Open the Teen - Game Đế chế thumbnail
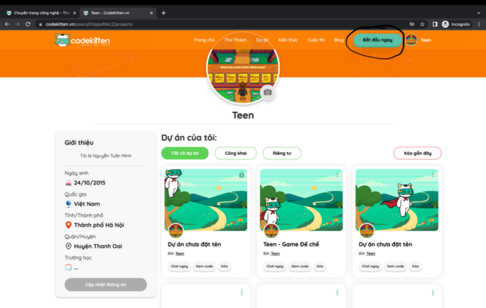The image size is (486, 308). click(x=301, y=200)
